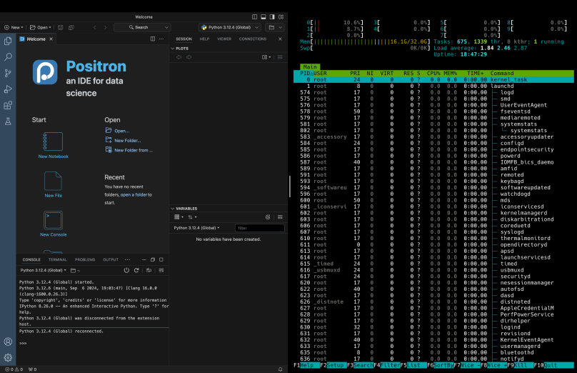Switch to the OUTPUT tab
The height and width of the screenshot is (373, 577).
coord(111,259)
